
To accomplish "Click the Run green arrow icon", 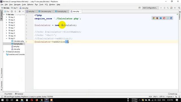I will tap(161, 8).
